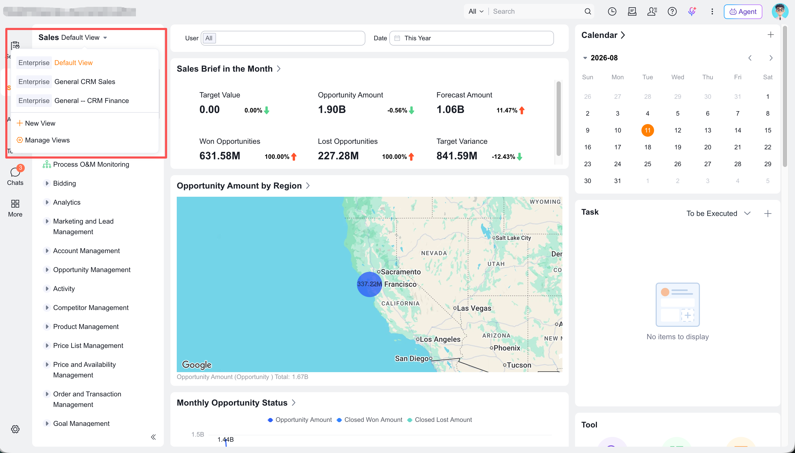This screenshot has width=795, height=453.
Task: Select General CRM Sales view
Action: 85,82
